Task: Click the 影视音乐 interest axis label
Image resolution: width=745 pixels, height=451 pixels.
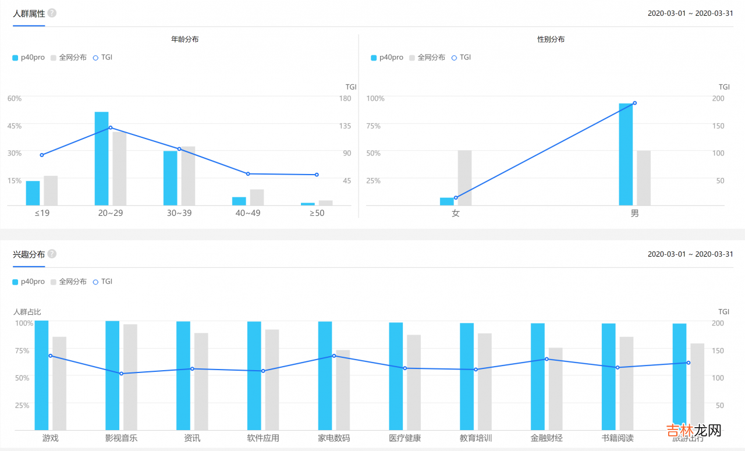Action: pyautogui.click(x=121, y=438)
